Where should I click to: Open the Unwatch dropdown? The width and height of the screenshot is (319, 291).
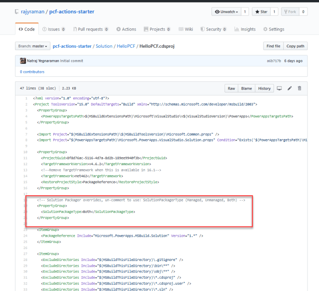tap(225, 12)
